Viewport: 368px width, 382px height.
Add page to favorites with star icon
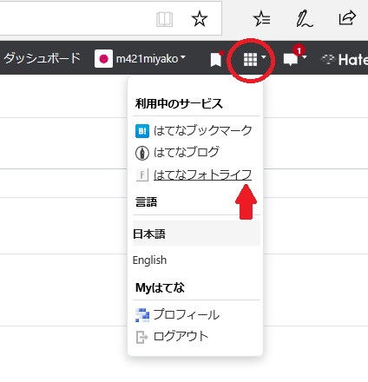[x=200, y=19]
